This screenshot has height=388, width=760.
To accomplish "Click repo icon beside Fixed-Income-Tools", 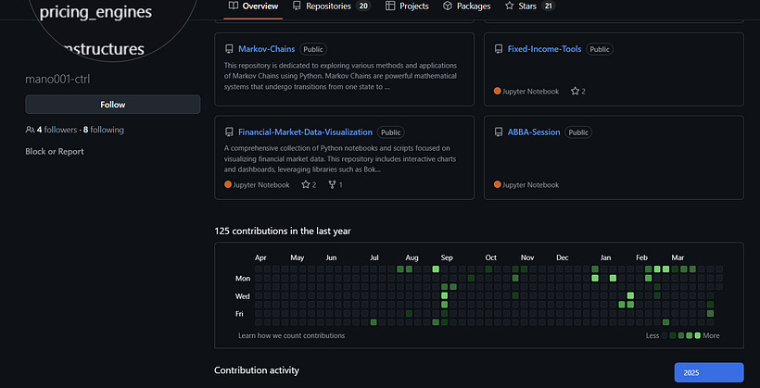I will click(499, 49).
